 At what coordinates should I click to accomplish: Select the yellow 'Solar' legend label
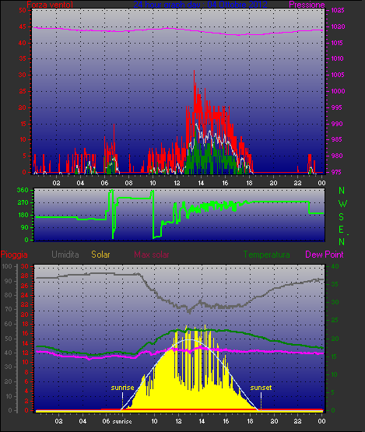tap(100, 255)
